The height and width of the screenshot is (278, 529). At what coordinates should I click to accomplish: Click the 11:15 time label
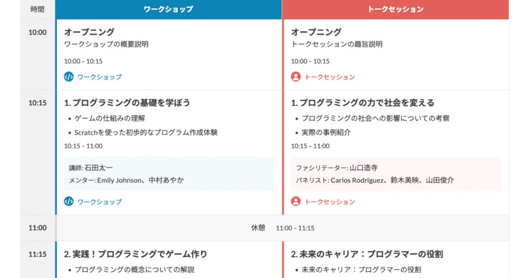pyautogui.click(x=37, y=254)
